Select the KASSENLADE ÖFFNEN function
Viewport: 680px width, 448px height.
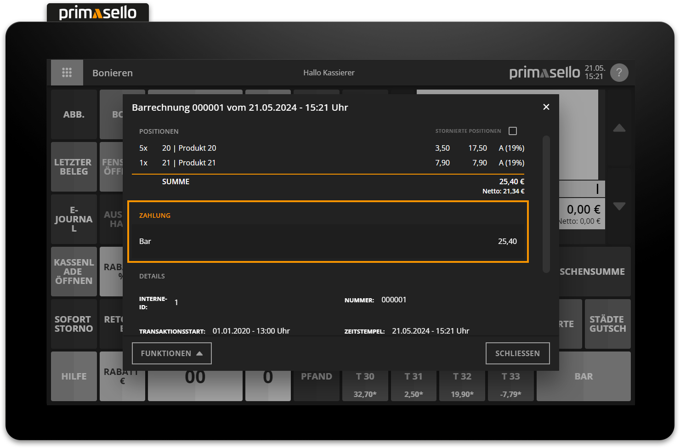(74, 272)
